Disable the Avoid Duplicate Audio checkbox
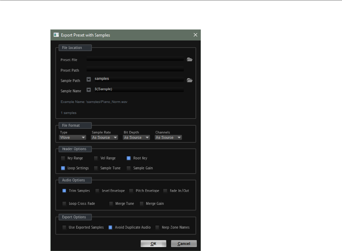The image size is (342, 251). (x=110, y=228)
